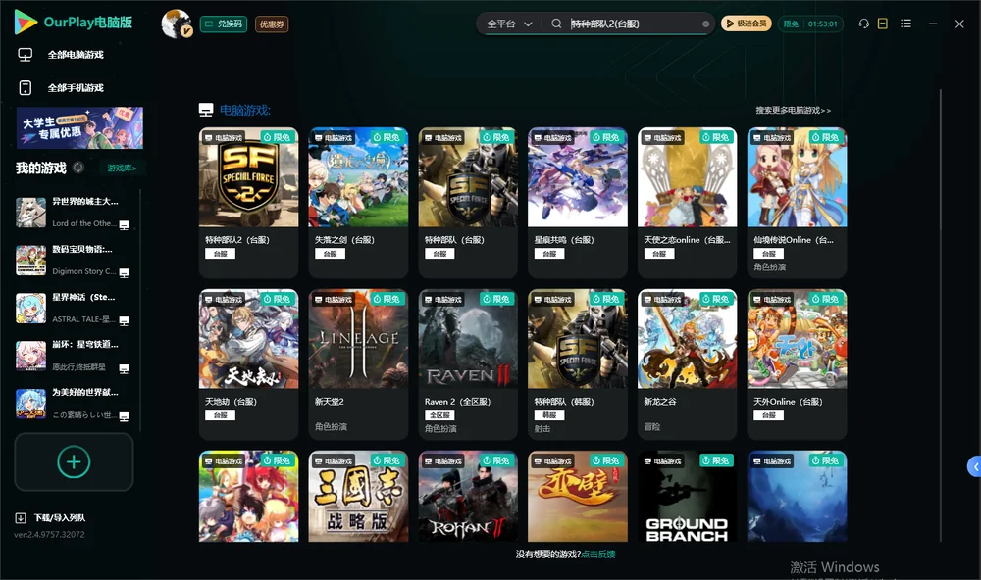Expand the blue side panel arrow
Image resolution: width=981 pixels, height=580 pixels.
975,466
